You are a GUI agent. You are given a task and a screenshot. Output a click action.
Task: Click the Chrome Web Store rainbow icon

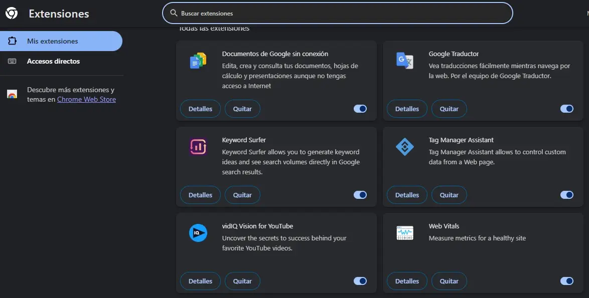click(12, 95)
